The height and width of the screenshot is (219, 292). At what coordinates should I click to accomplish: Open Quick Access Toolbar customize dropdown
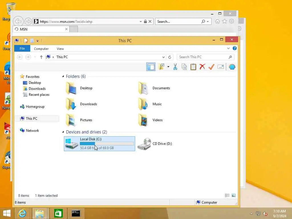(37, 41)
